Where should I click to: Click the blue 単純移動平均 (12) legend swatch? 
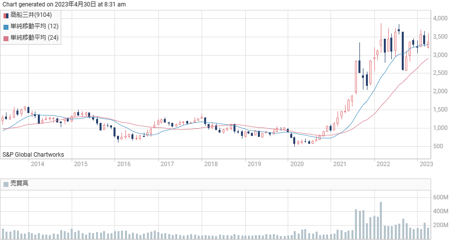click(x=6, y=27)
